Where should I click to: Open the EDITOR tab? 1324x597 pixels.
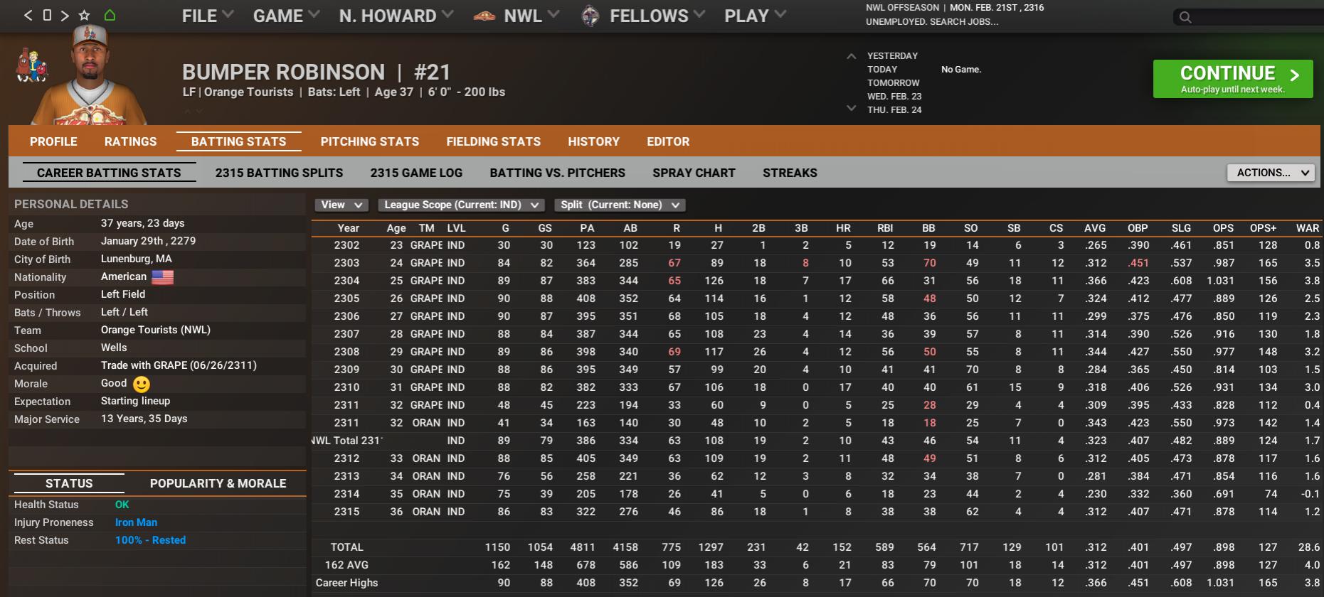click(x=668, y=141)
